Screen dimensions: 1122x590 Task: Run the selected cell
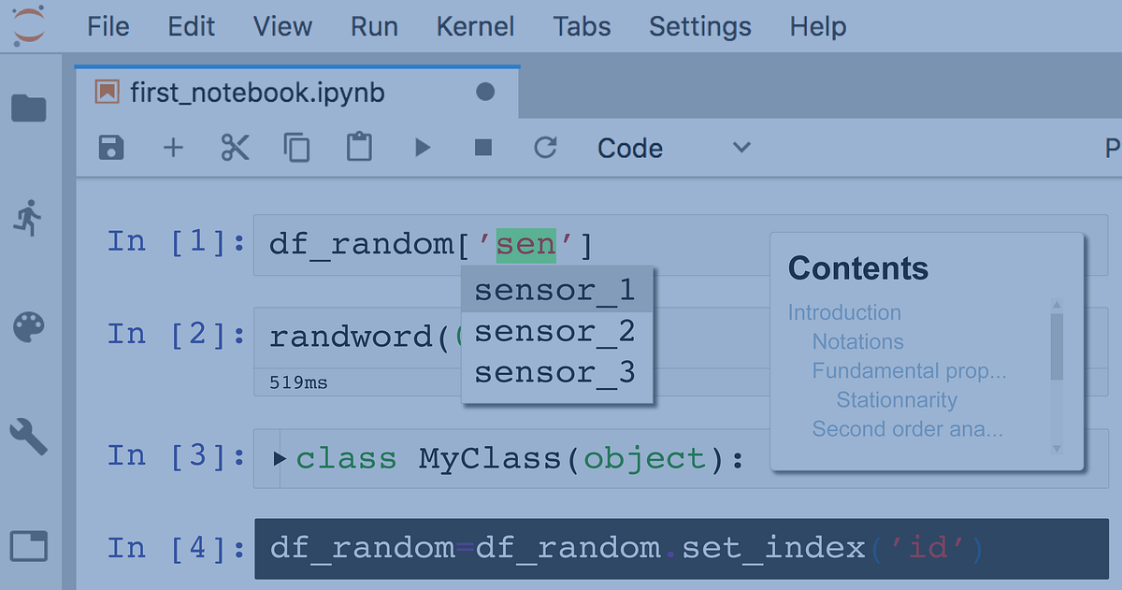421,148
